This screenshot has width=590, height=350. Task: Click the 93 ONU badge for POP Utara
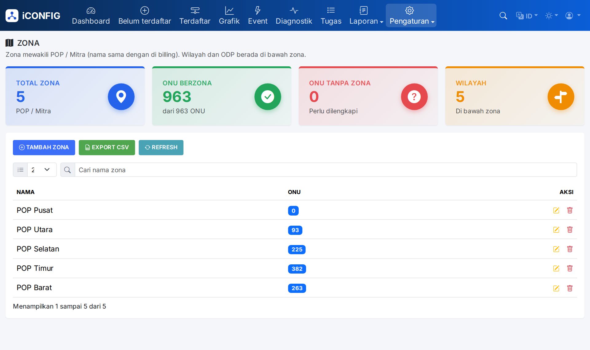(x=295, y=230)
